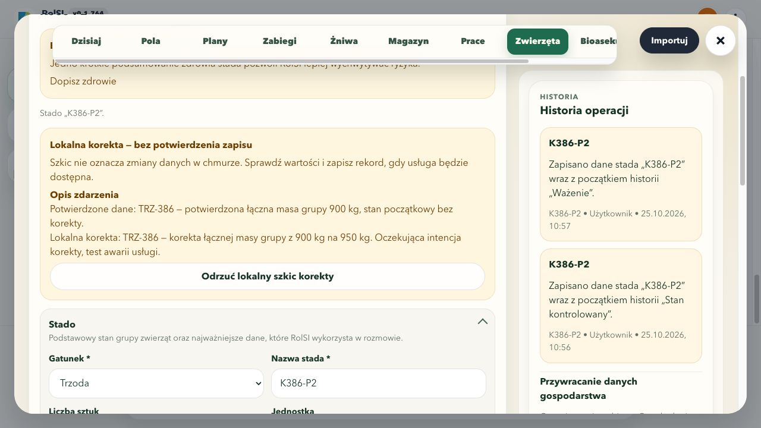Click Przywracanie danych gospodarstwa heading
Screen dimensions: 761x428
click(589, 389)
